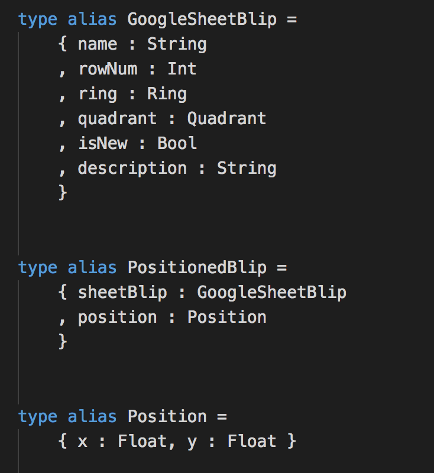Click the lowercase position field name
This screenshot has width=434, height=473.
(117, 317)
